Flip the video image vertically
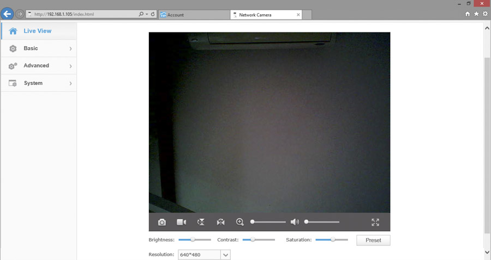The image size is (491, 260). [201, 222]
